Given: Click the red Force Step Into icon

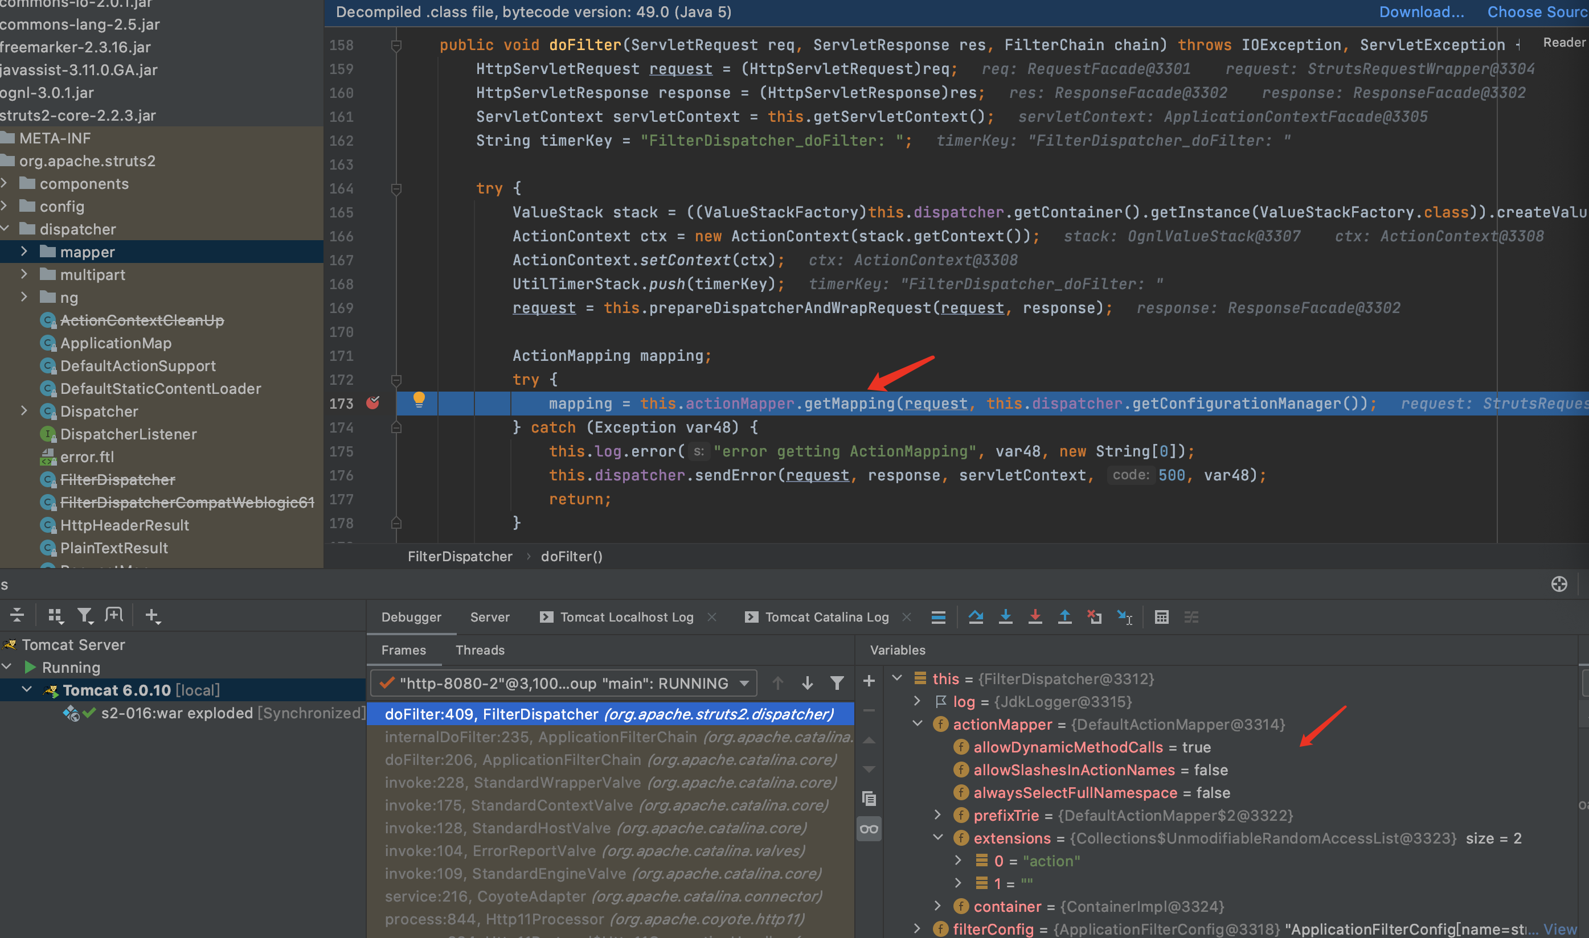Looking at the screenshot, I should click(x=1035, y=617).
